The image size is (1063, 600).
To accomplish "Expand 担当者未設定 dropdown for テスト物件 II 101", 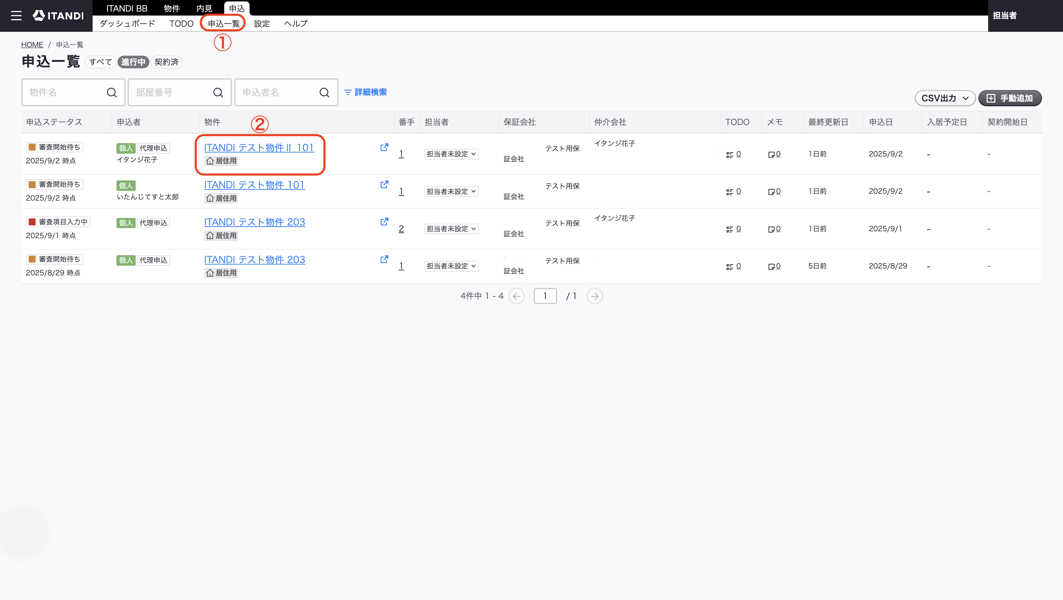I will [x=451, y=154].
